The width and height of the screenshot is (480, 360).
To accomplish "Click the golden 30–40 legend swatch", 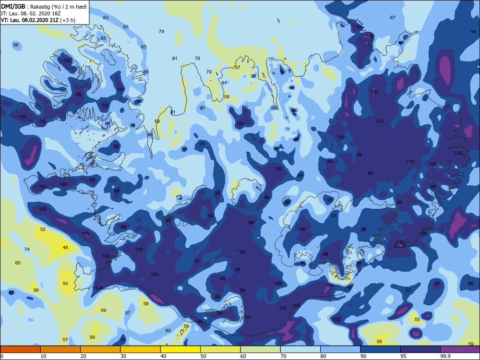I will (140, 349).
